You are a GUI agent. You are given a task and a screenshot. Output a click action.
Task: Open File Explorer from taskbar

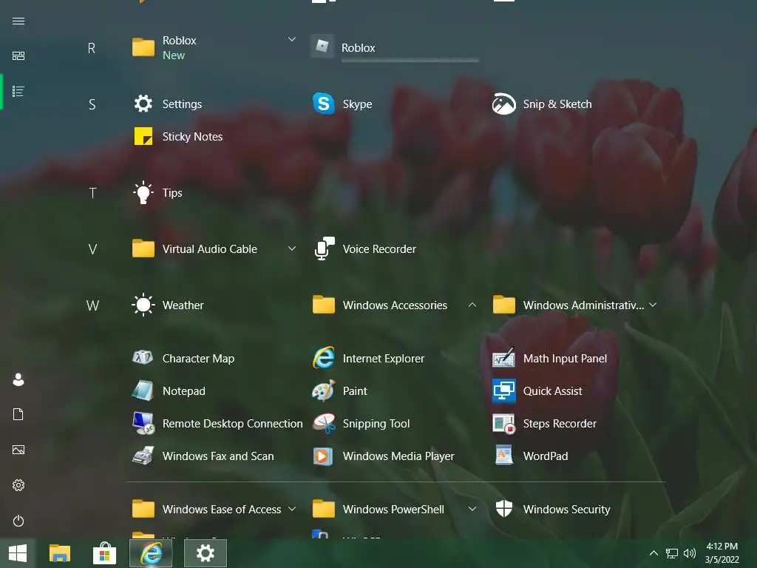pyautogui.click(x=60, y=553)
